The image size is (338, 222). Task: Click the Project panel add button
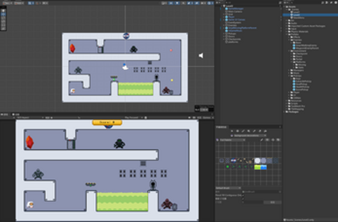(286, 3)
